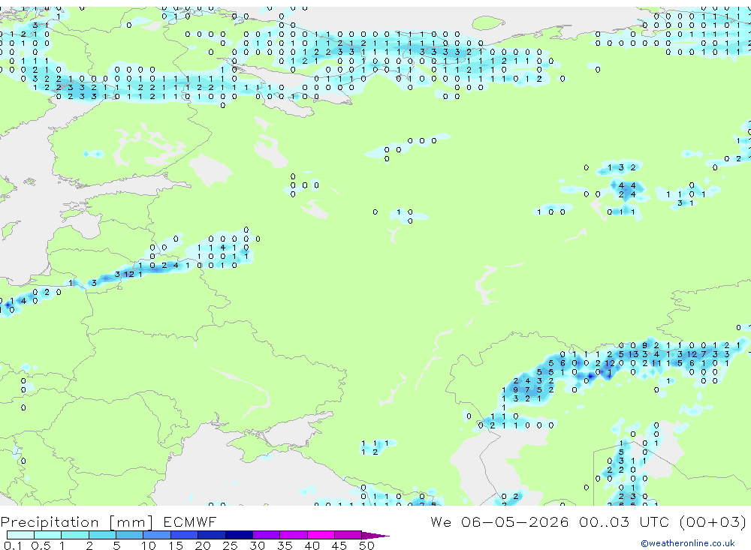This screenshot has width=751, height=550.
Task: Click the '(00+03)' forecast step label
Action: [713, 521]
